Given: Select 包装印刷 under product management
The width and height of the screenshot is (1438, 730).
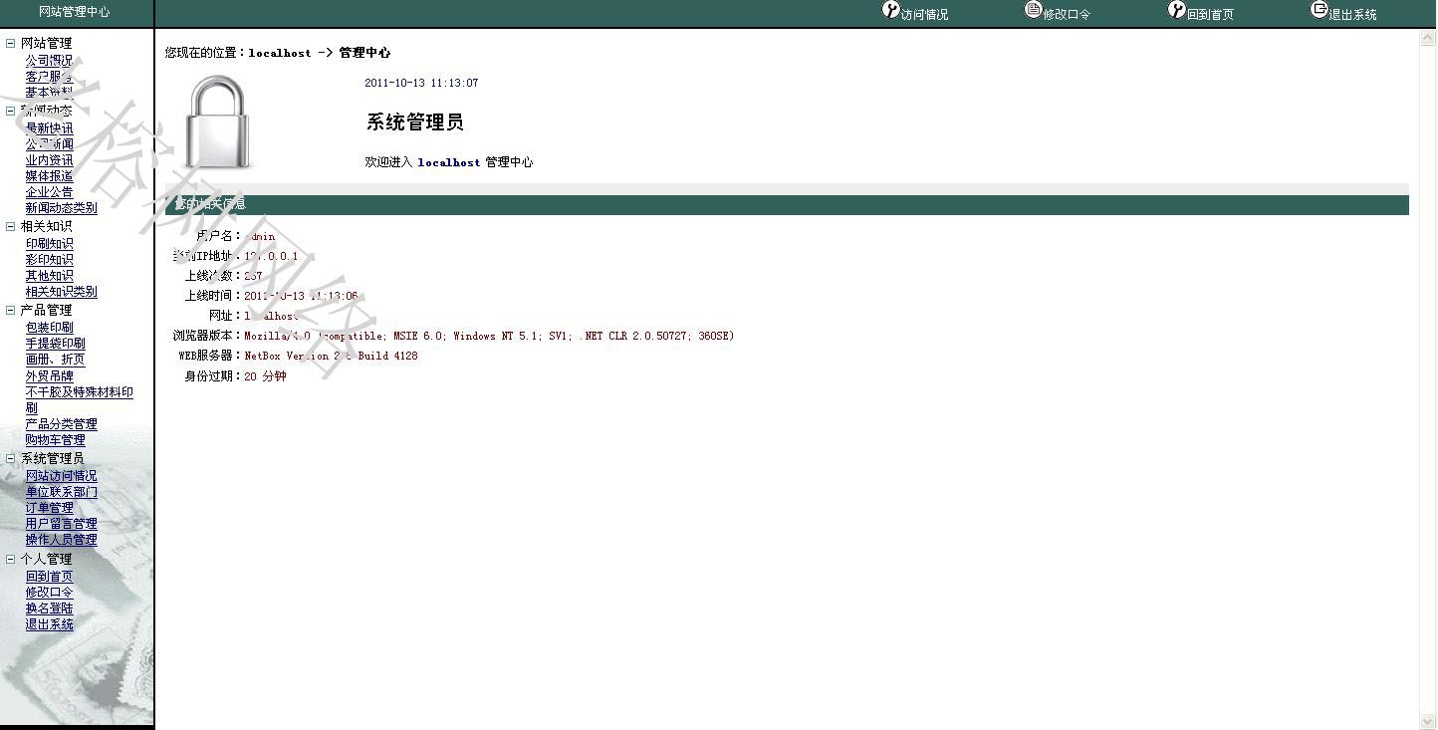Looking at the screenshot, I should [49, 328].
